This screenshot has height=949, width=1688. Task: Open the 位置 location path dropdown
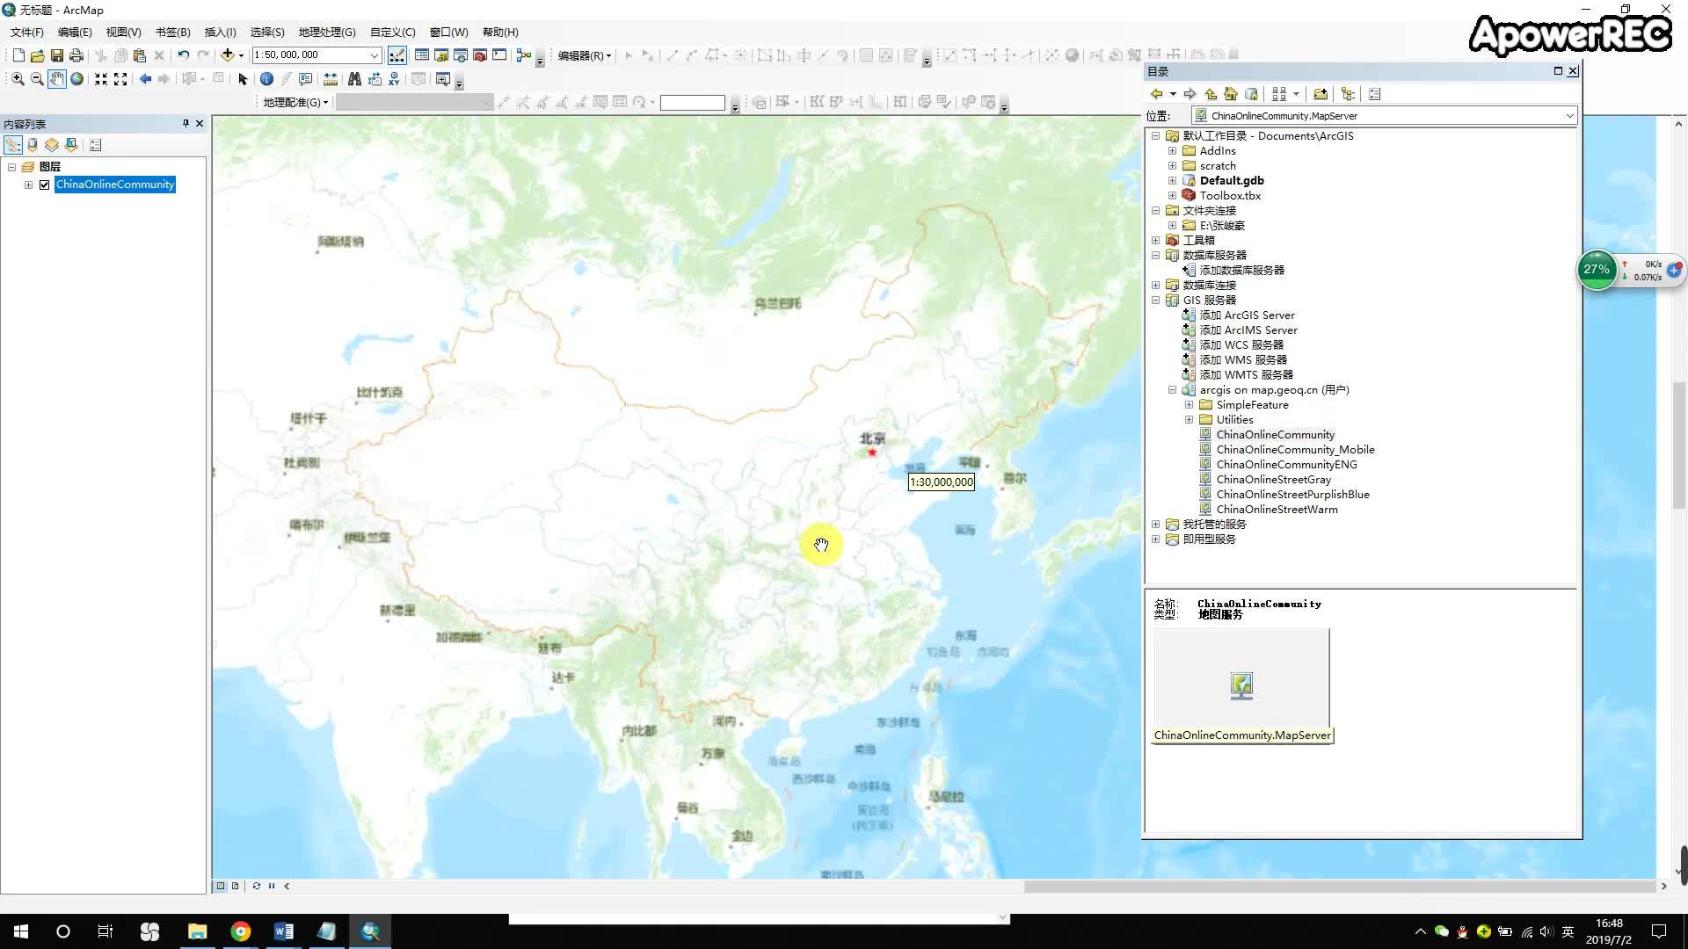1570,115
